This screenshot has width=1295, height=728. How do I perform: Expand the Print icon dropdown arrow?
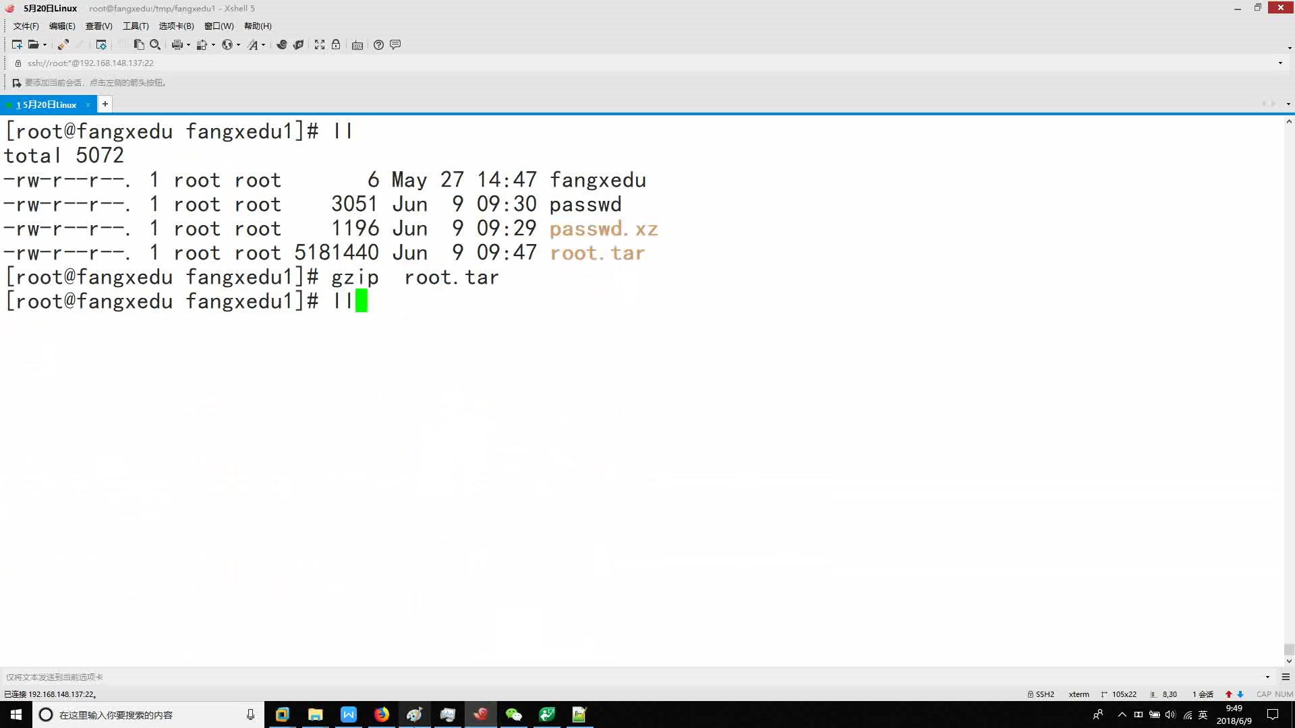[188, 45]
